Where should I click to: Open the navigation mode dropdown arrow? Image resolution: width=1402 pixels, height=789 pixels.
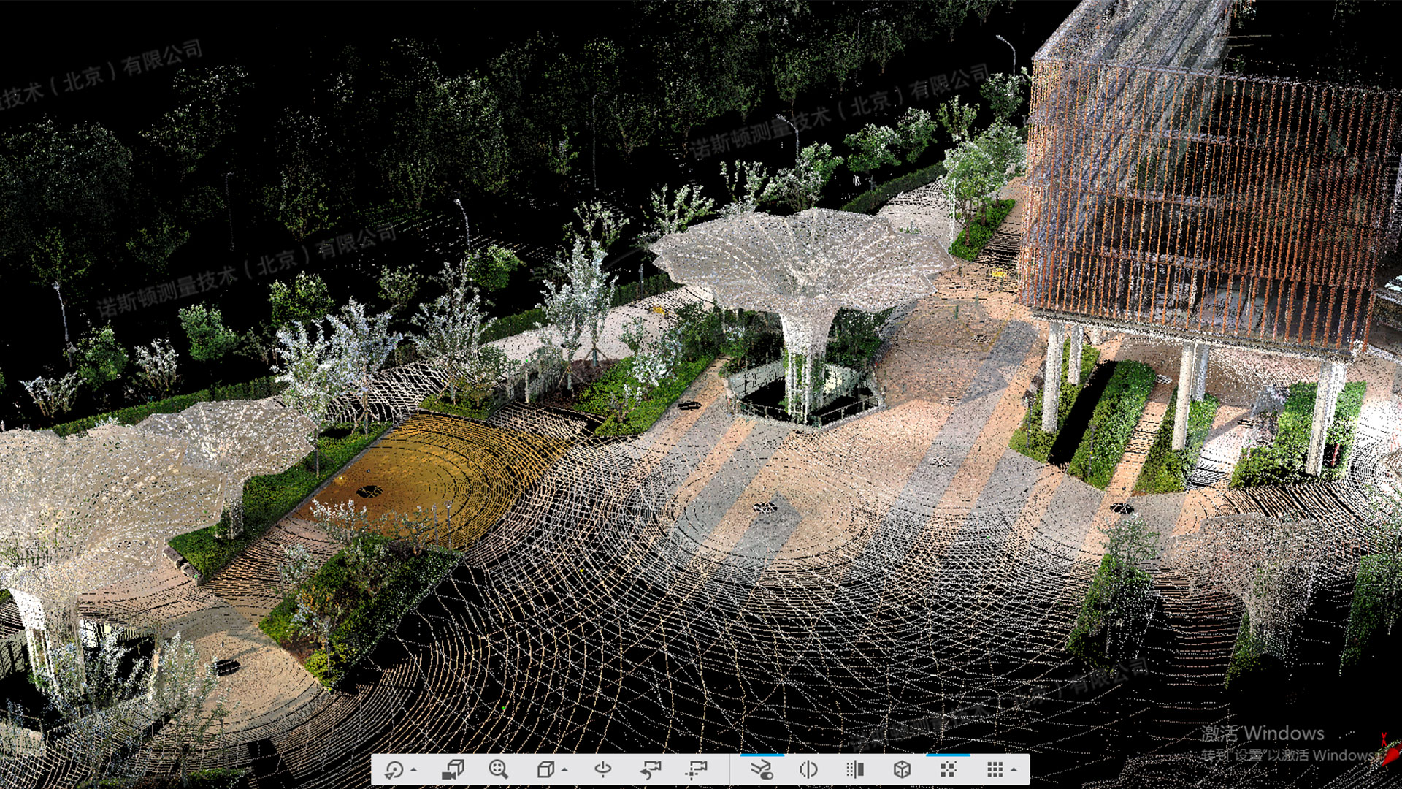(x=414, y=770)
